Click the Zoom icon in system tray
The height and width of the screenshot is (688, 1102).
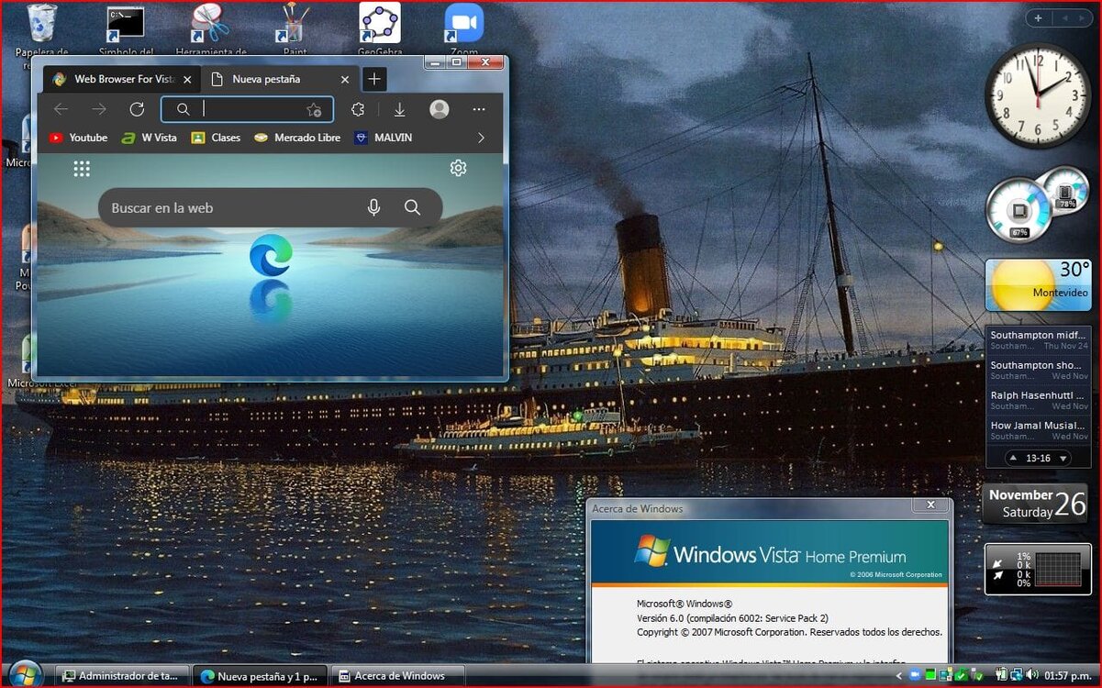pyautogui.click(x=914, y=675)
